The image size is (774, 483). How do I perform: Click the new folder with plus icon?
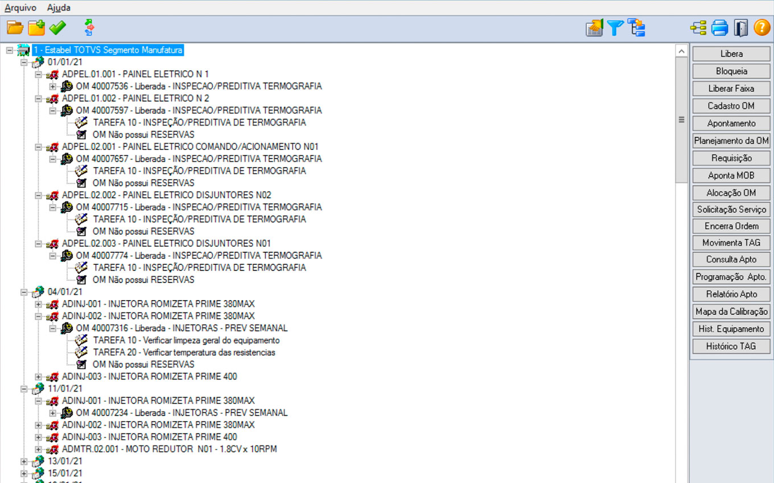(36, 27)
